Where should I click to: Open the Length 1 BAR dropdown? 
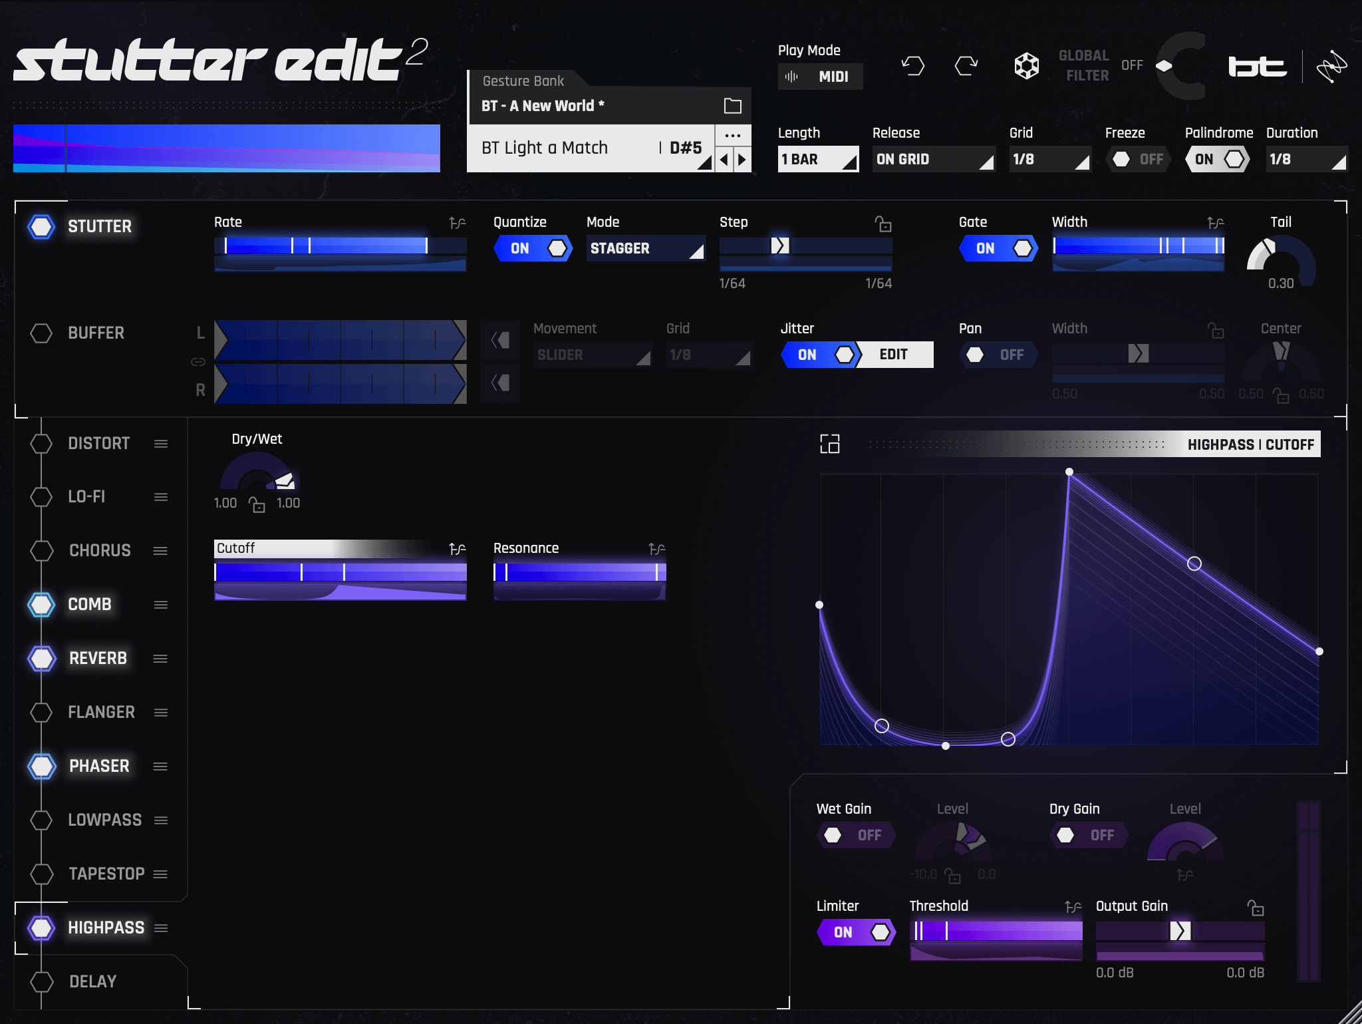[x=818, y=159]
